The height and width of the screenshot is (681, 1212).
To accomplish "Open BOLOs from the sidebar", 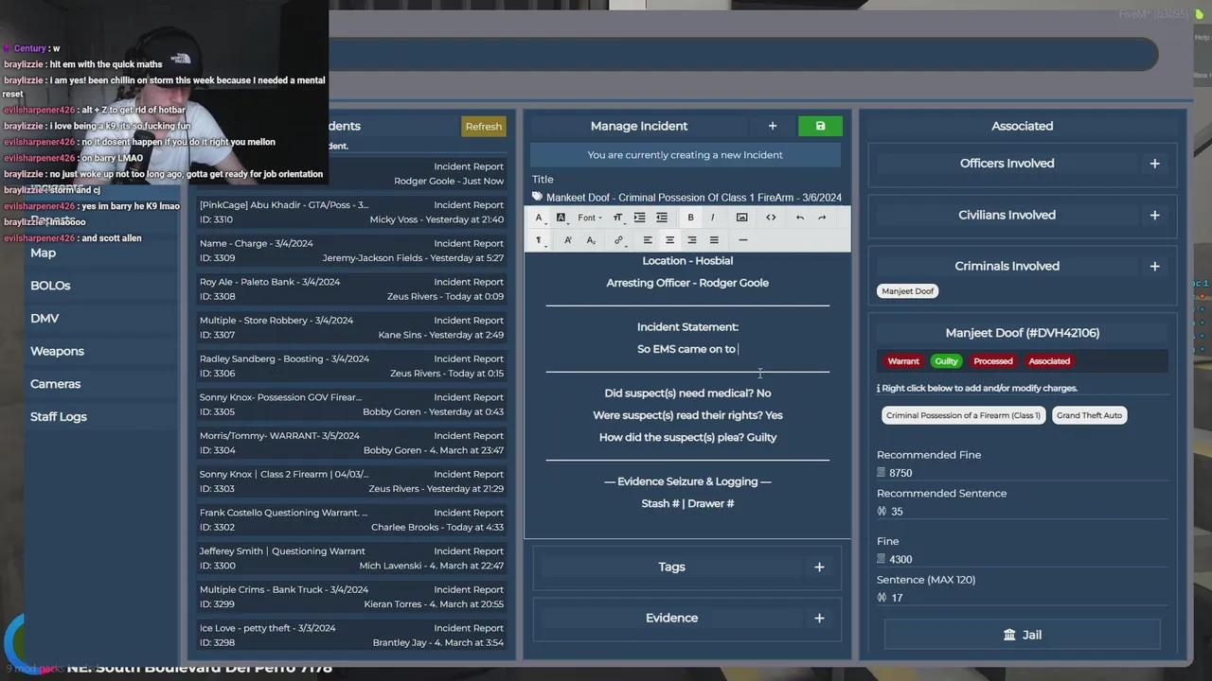I will pos(50,286).
